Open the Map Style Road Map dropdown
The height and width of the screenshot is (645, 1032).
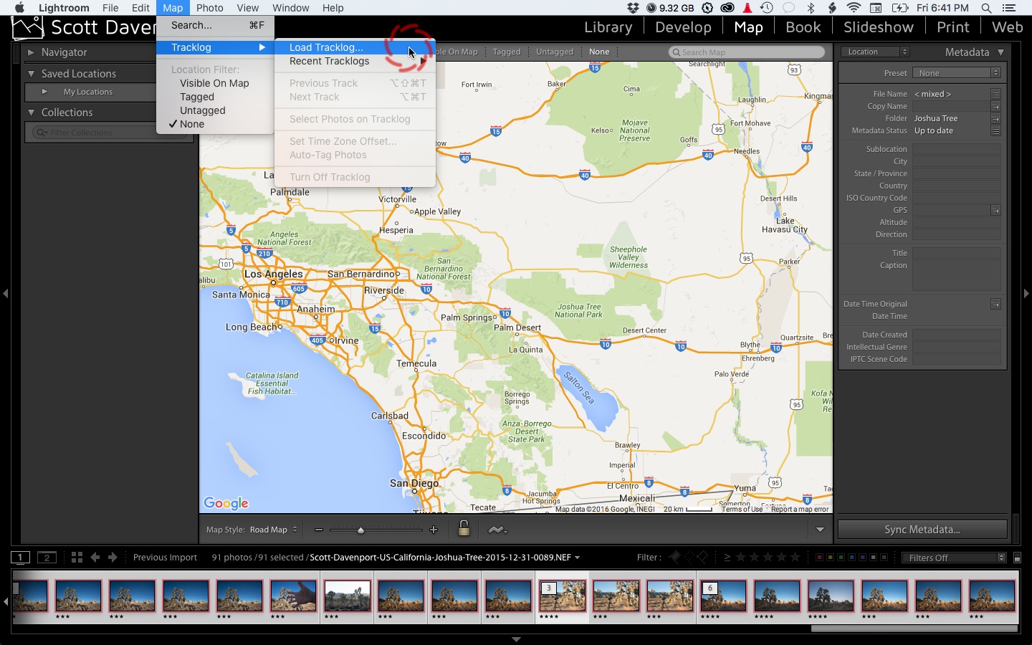tap(273, 530)
